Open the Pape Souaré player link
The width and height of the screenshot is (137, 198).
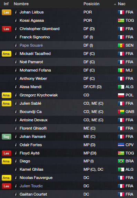[x=31, y=45]
